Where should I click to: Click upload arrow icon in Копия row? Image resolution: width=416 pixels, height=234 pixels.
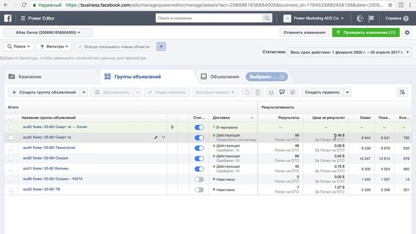pyautogui.click(x=172, y=127)
